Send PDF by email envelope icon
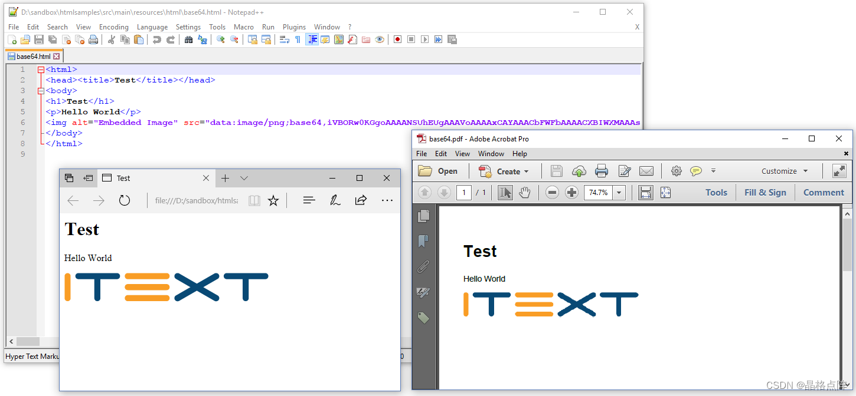The image size is (856, 396). (646, 171)
